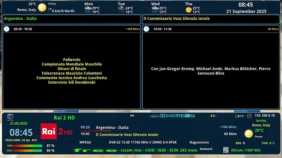Click the Dolby audio indicator icon
Image resolution: width=282 pixels, height=158 pixels.
[x=163, y=116]
